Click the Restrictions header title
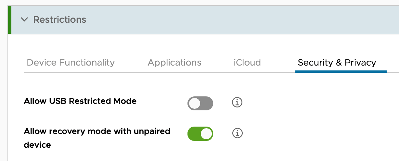Screen dimensions: 399x161 point(60,19)
